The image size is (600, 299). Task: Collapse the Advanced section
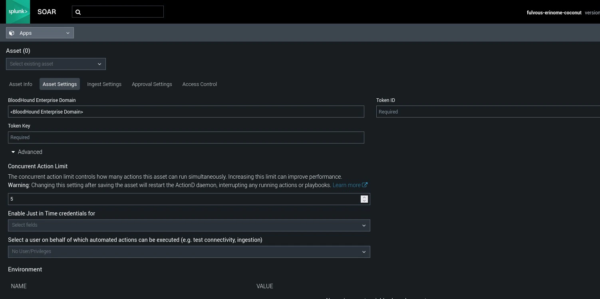click(13, 152)
